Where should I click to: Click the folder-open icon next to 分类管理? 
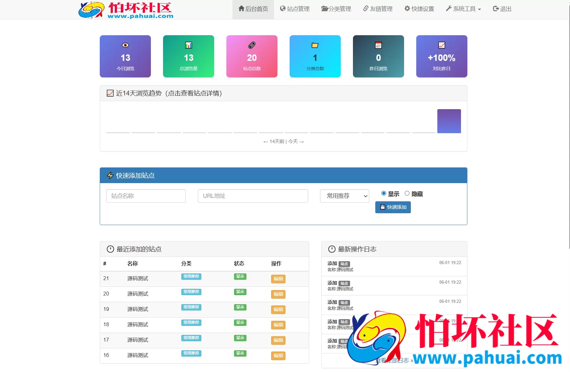[325, 9]
